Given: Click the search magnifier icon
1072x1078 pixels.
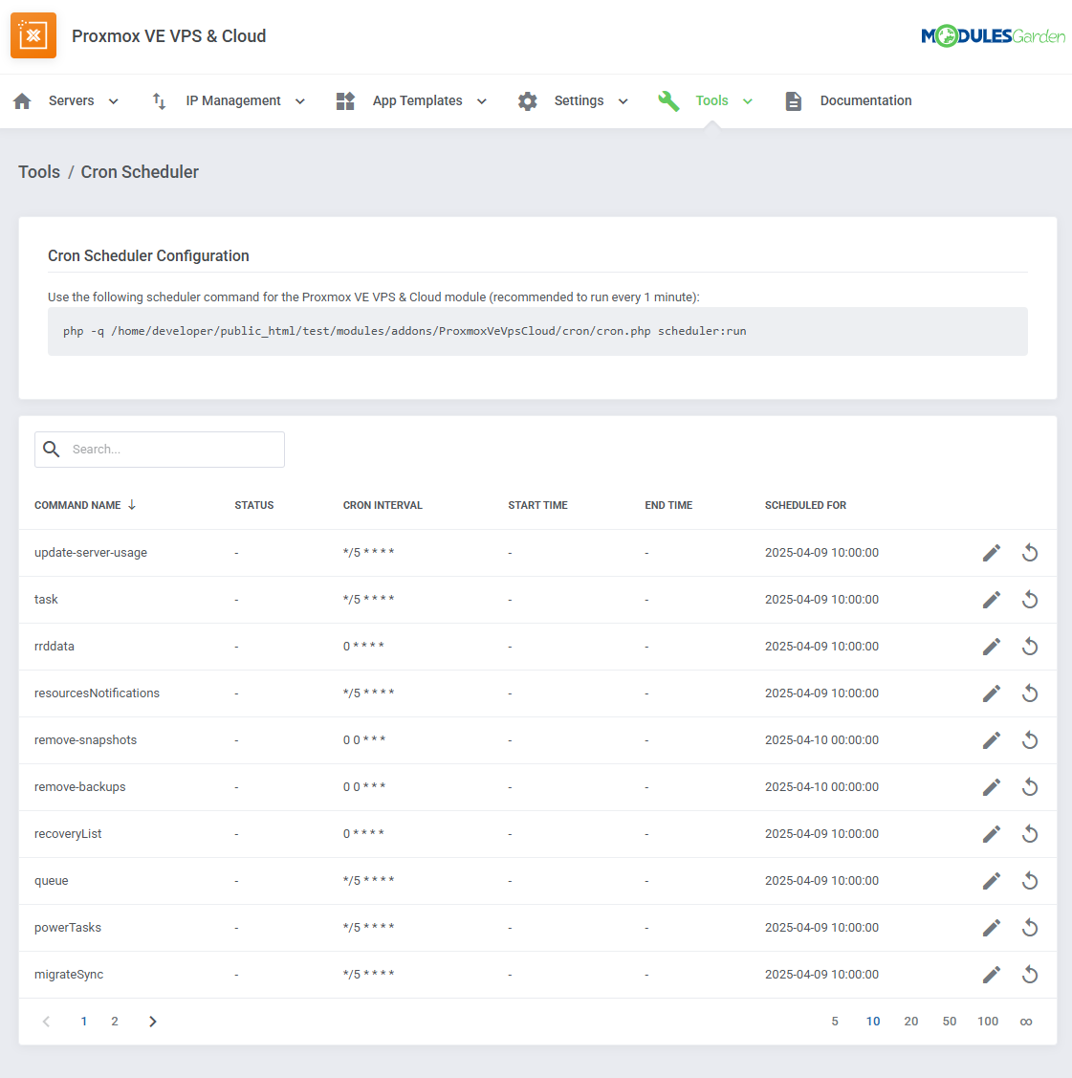Looking at the screenshot, I should pos(52,449).
